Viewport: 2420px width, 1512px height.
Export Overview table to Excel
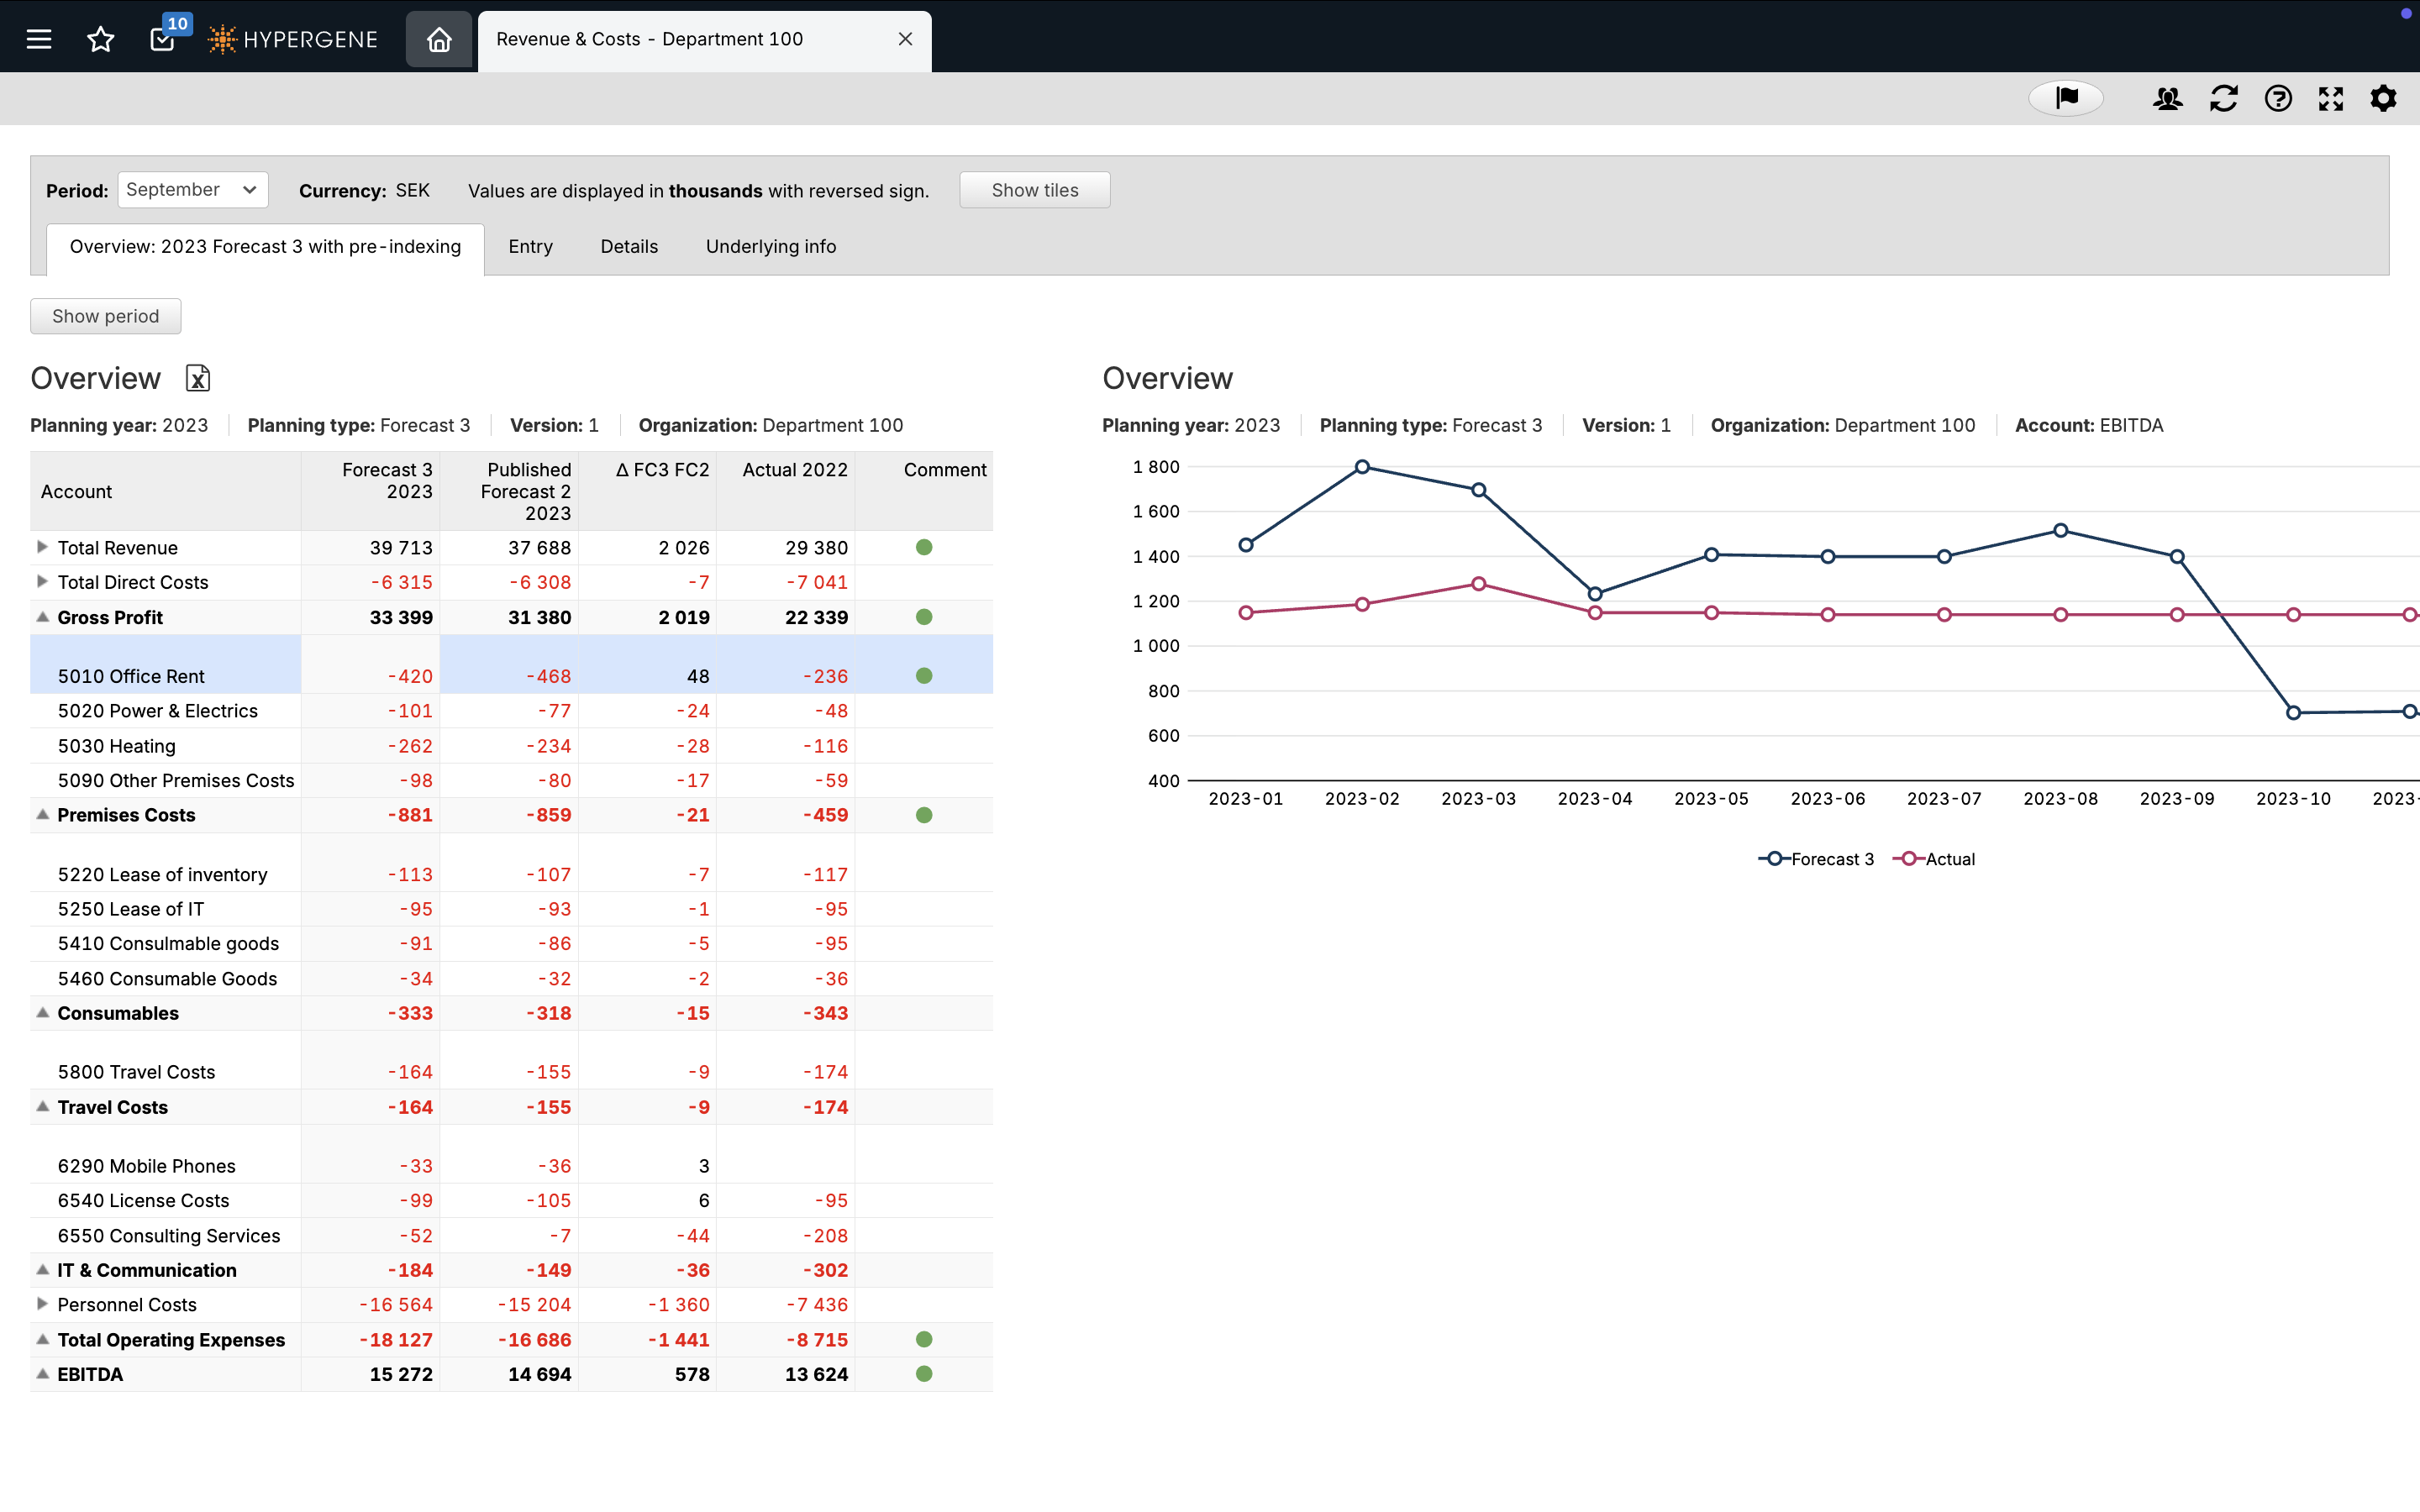[x=198, y=378]
